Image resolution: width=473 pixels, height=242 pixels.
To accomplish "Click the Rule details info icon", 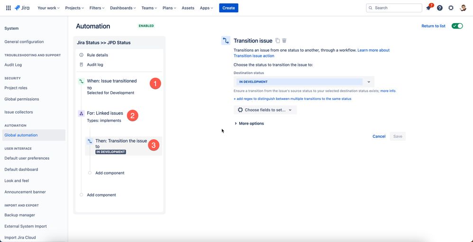I will (81, 55).
